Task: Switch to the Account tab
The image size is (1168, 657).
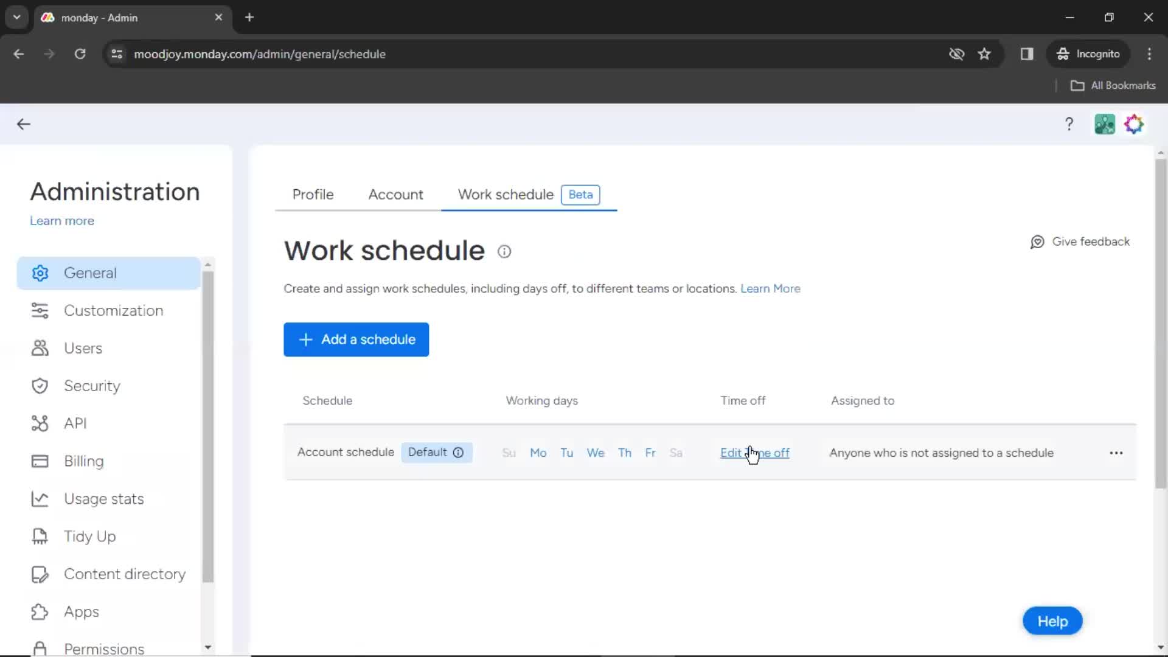Action: pyautogui.click(x=395, y=194)
